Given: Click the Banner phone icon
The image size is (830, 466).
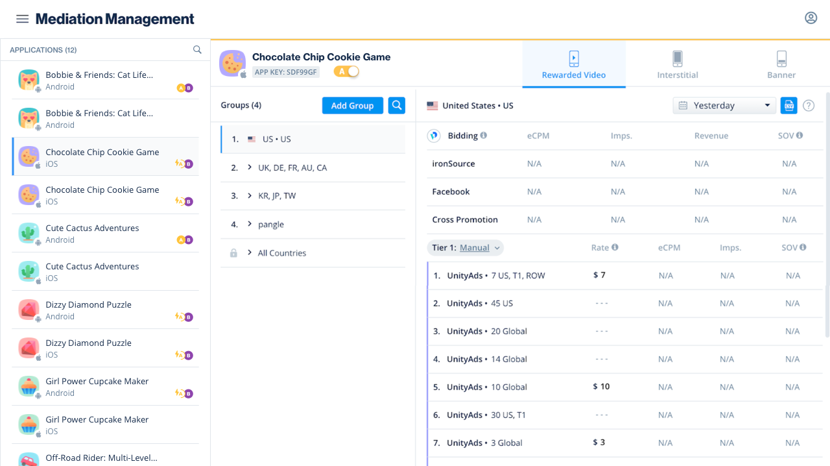Looking at the screenshot, I should [781, 58].
